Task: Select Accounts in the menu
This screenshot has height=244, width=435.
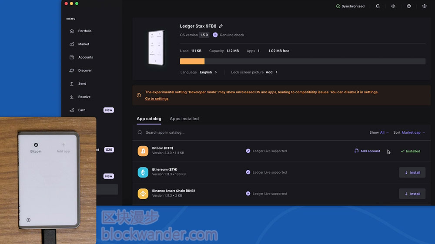Action: pos(85,57)
